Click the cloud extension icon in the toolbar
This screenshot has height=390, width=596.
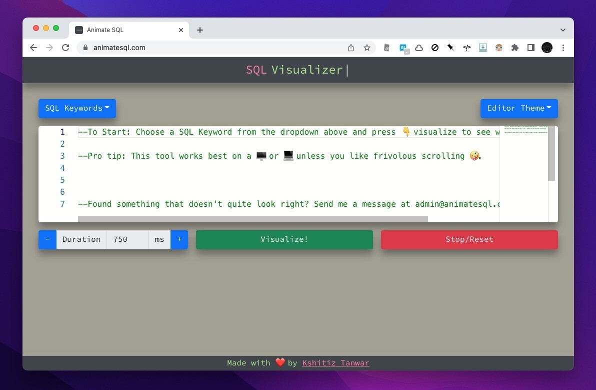click(x=419, y=48)
